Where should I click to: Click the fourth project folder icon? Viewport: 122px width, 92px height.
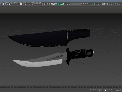coord(88,4)
